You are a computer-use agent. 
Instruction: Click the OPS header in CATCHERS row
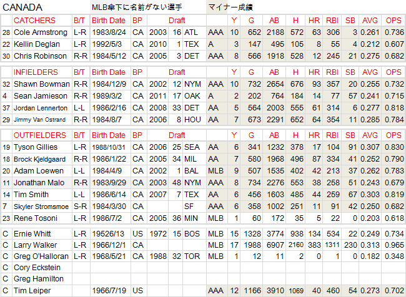pyautogui.click(x=394, y=21)
